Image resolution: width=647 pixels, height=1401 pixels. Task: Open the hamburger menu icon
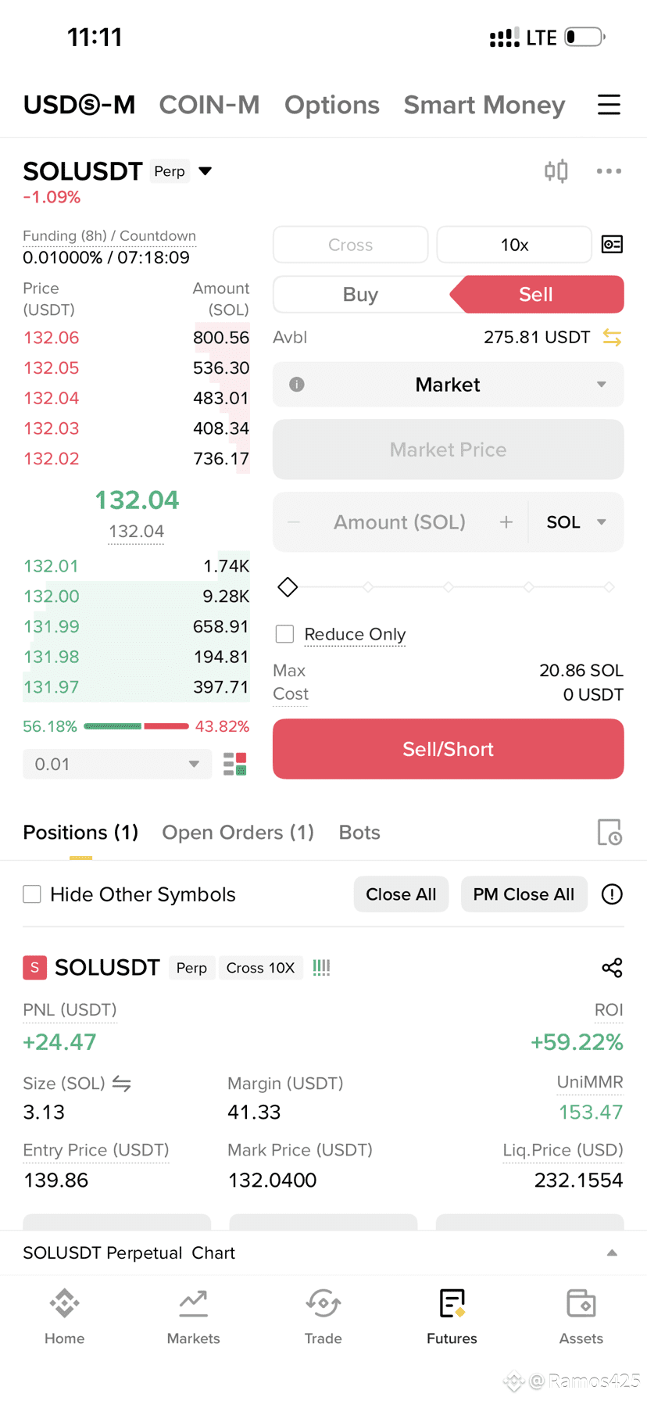[x=609, y=105]
